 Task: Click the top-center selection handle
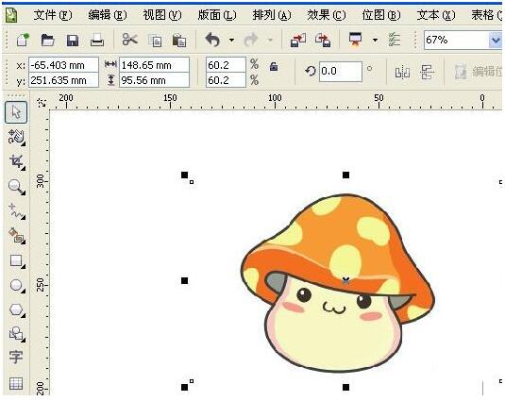point(345,175)
